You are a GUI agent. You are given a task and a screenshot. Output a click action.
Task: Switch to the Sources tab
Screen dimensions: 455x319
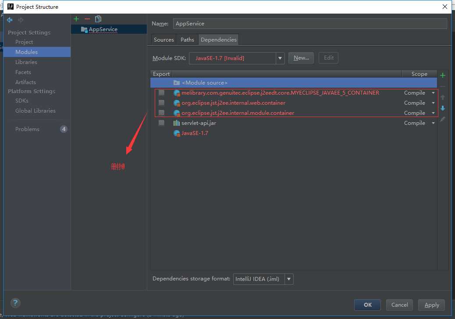pyautogui.click(x=164, y=40)
